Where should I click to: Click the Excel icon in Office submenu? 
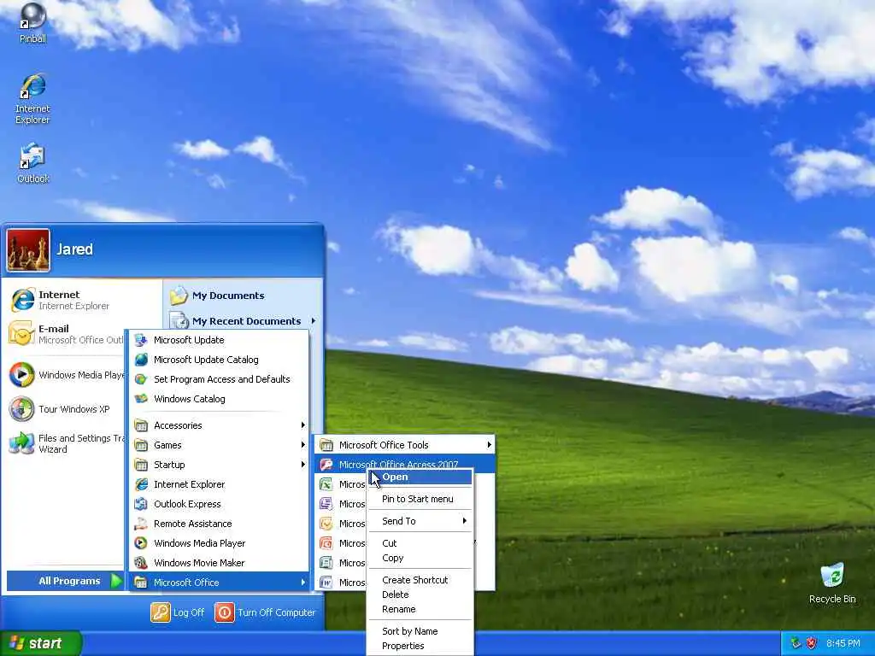click(326, 484)
